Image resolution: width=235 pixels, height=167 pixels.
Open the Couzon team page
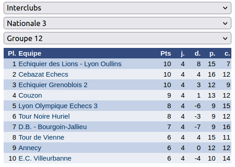[x=30, y=95]
